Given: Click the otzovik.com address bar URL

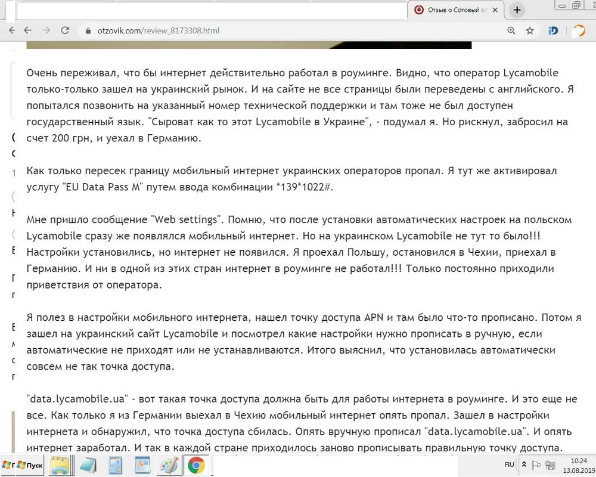Looking at the screenshot, I should (158, 30).
